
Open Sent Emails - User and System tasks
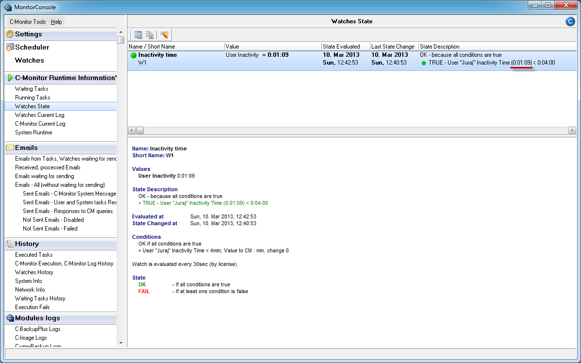click(x=70, y=202)
